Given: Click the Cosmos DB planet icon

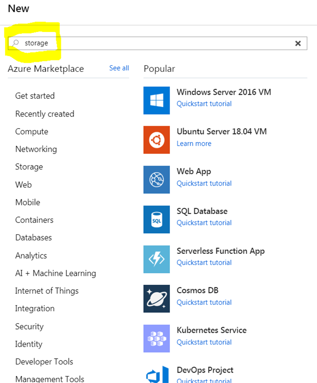Looking at the screenshot, I should 157,299.
